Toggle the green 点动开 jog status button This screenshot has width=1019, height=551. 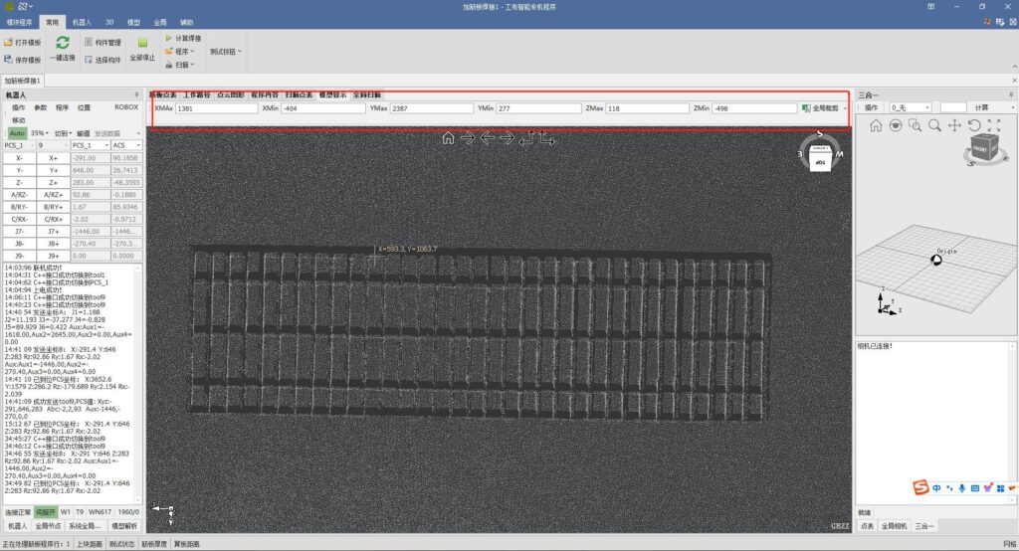tap(45, 512)
